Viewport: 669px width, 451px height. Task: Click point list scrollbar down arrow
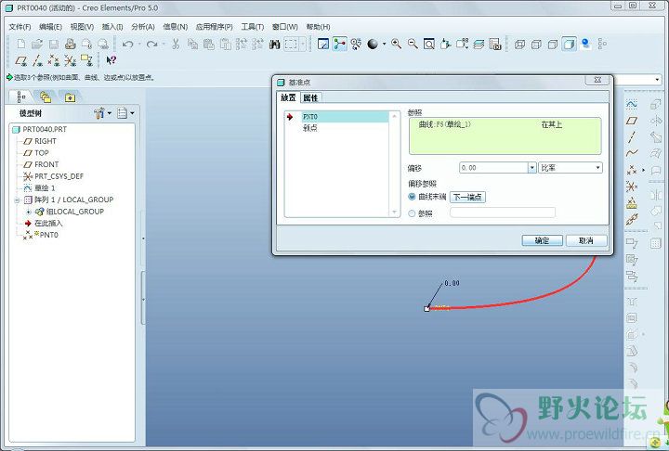[x=394, y=212]
